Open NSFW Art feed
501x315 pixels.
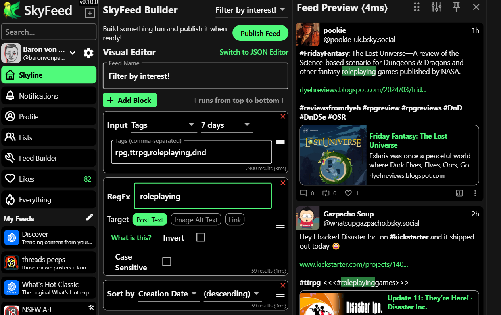click(x=49, y=309)
